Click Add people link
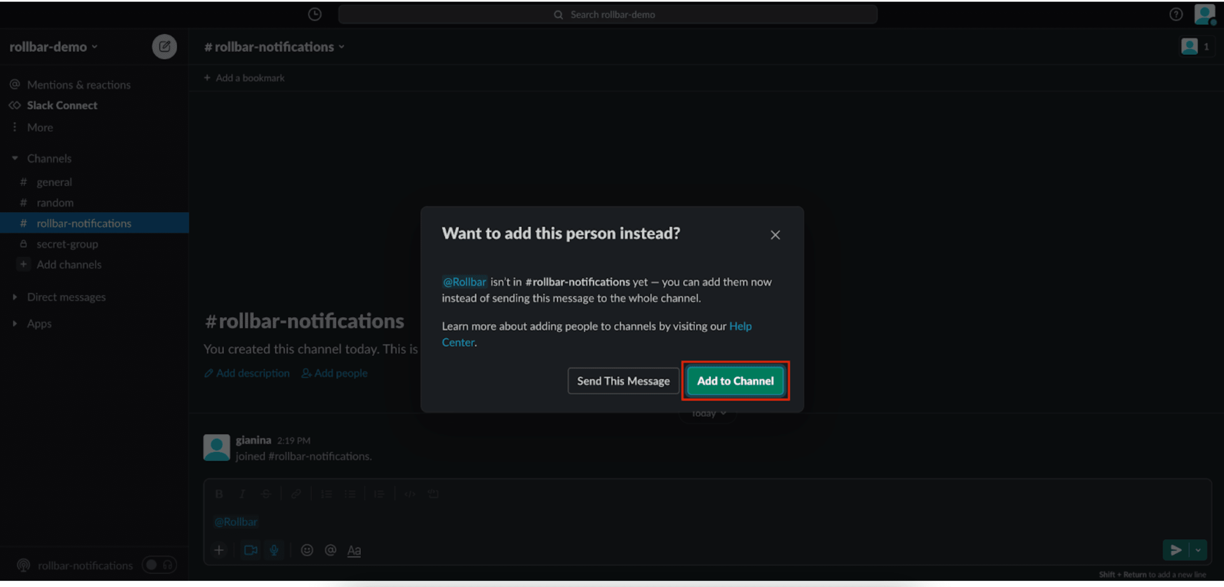1224x587 pixels. [335, 373]
